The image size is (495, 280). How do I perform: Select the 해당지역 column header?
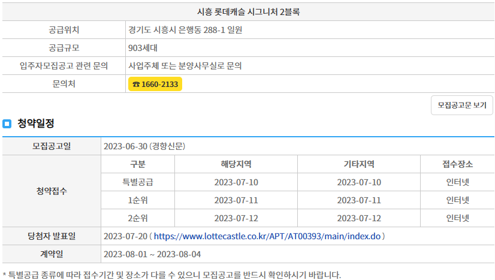point(236,164)
